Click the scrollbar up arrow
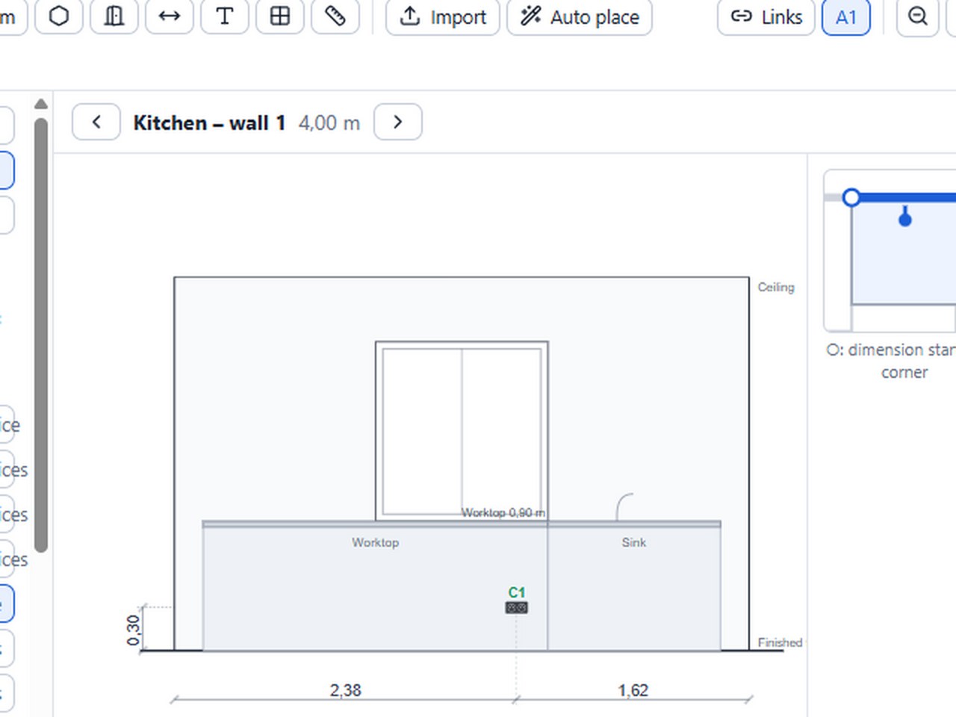This screenshot has width=956, height=717. coord(41,104)
